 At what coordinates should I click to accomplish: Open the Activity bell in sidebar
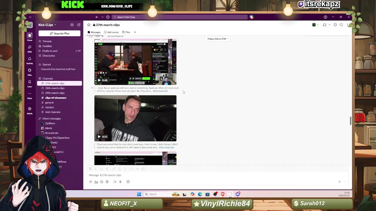click(30, 60)
